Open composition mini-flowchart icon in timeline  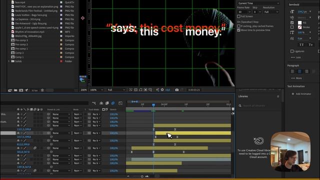pyautogui.click(x=94, y=103)
